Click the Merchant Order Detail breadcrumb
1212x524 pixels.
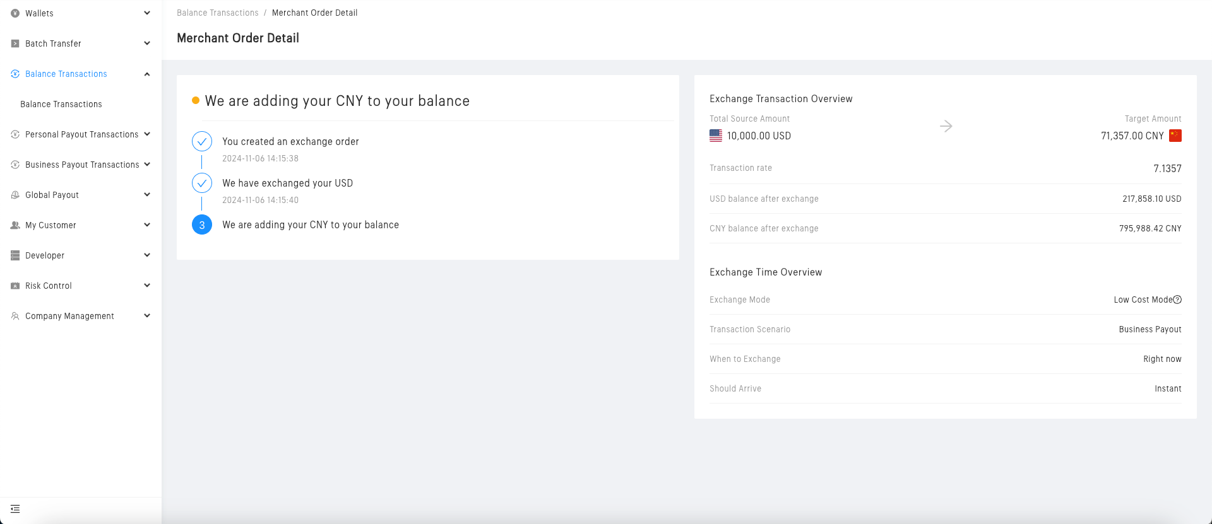pos(314,13)
